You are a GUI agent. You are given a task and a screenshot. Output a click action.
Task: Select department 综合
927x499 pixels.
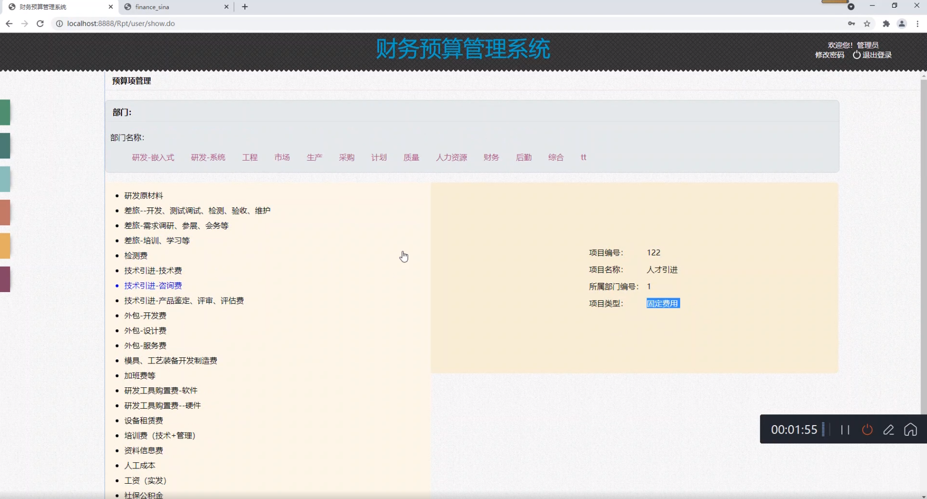click(x=556, y=157)
